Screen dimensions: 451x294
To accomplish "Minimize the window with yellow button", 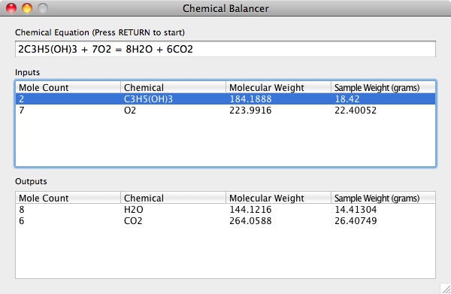I will [27, 8].
